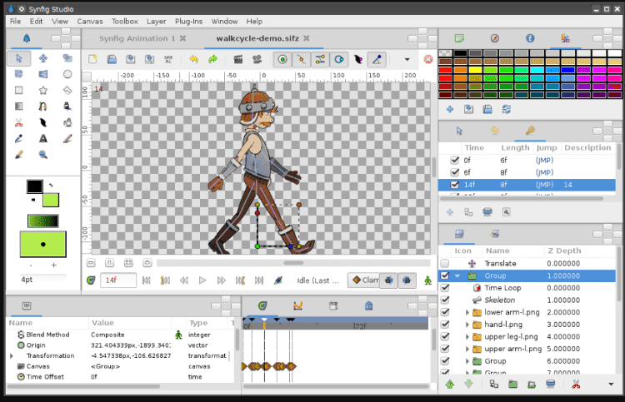Pick the Star tool
625x402 pixels.
tap(42, 90)
